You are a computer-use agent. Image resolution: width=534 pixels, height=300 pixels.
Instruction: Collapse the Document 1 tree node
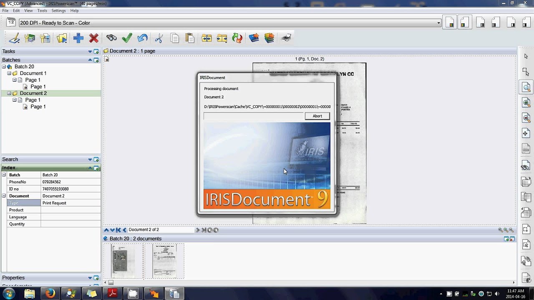tap(9, 73)
